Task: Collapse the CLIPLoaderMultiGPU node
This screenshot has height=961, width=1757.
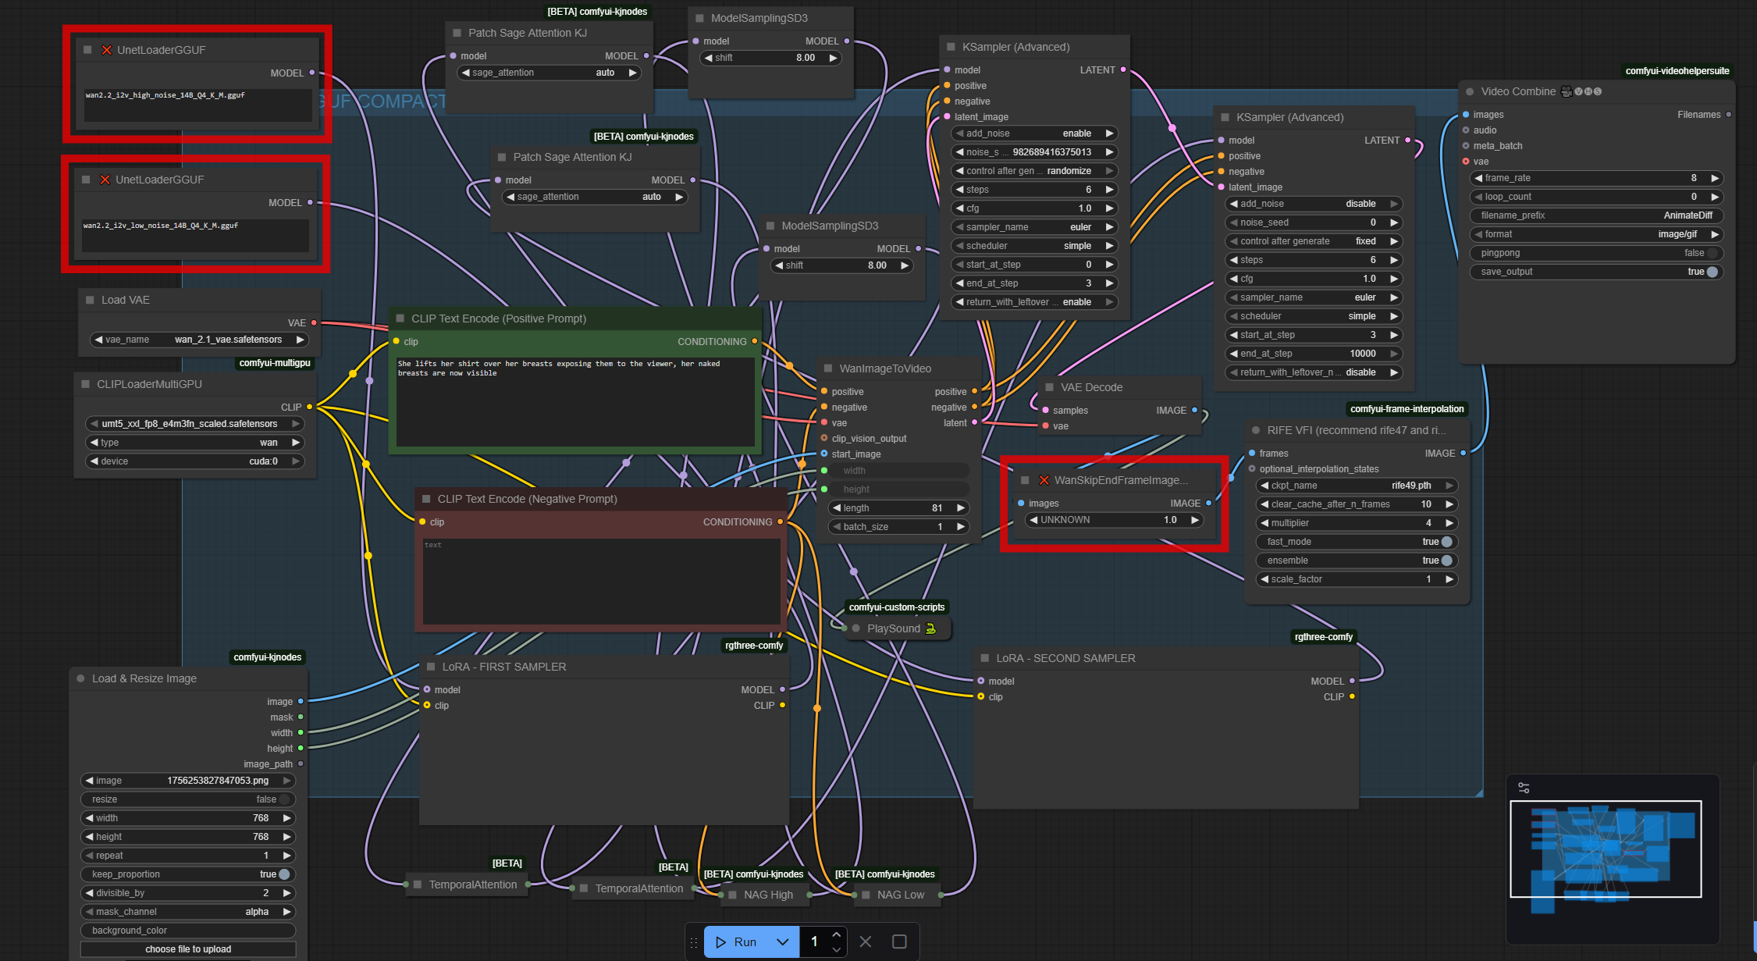Action: (85, 384)
